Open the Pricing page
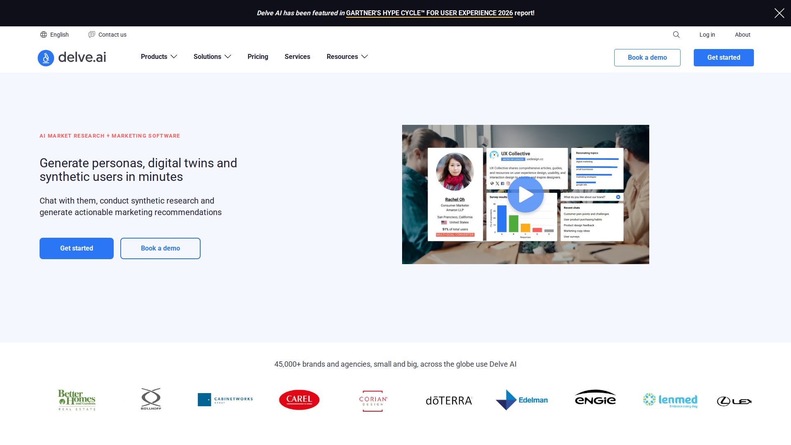 [x=258, y=57]
